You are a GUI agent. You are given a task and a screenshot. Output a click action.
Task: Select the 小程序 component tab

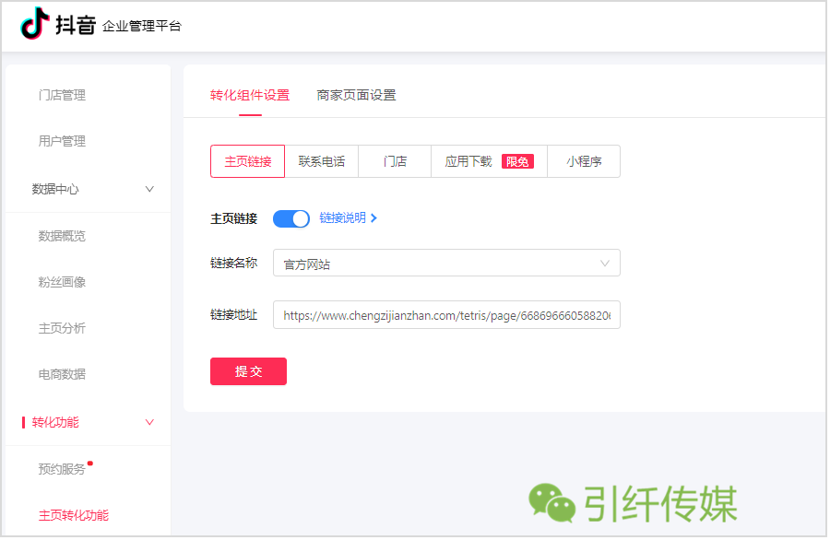586,162
